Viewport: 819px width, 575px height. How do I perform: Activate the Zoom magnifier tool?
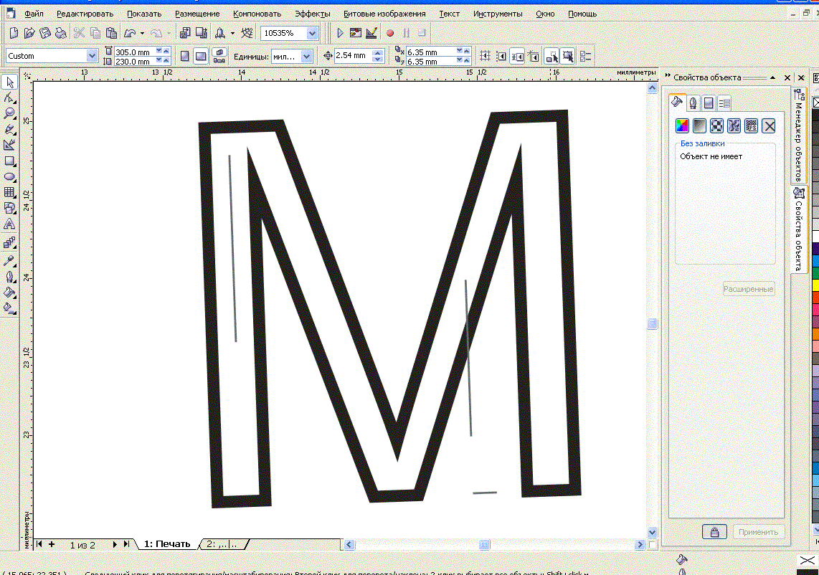(x=9, y=113)
